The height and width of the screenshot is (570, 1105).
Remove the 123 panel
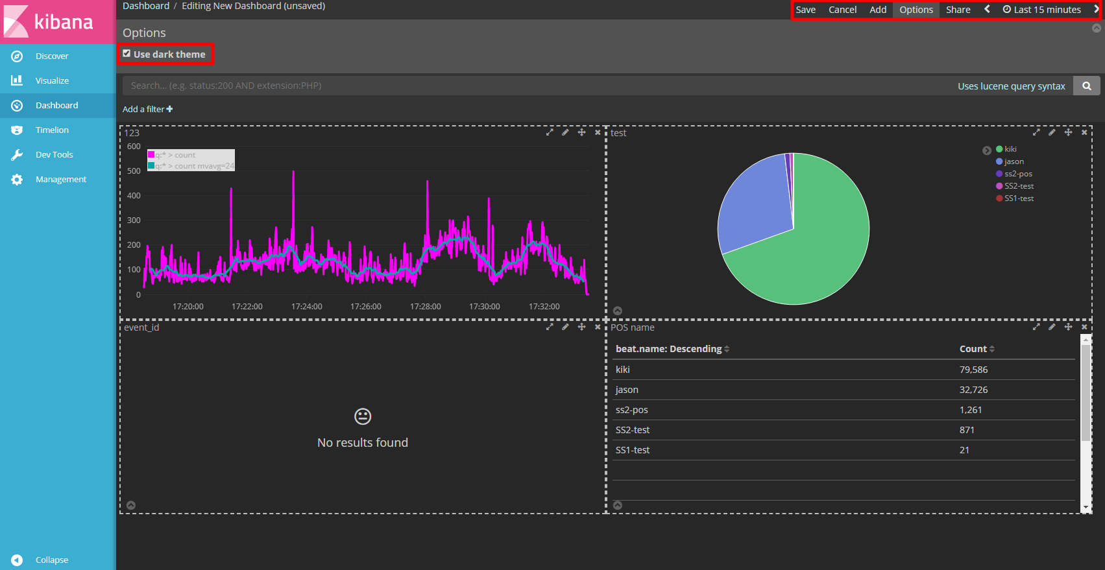tap(598, 132)
